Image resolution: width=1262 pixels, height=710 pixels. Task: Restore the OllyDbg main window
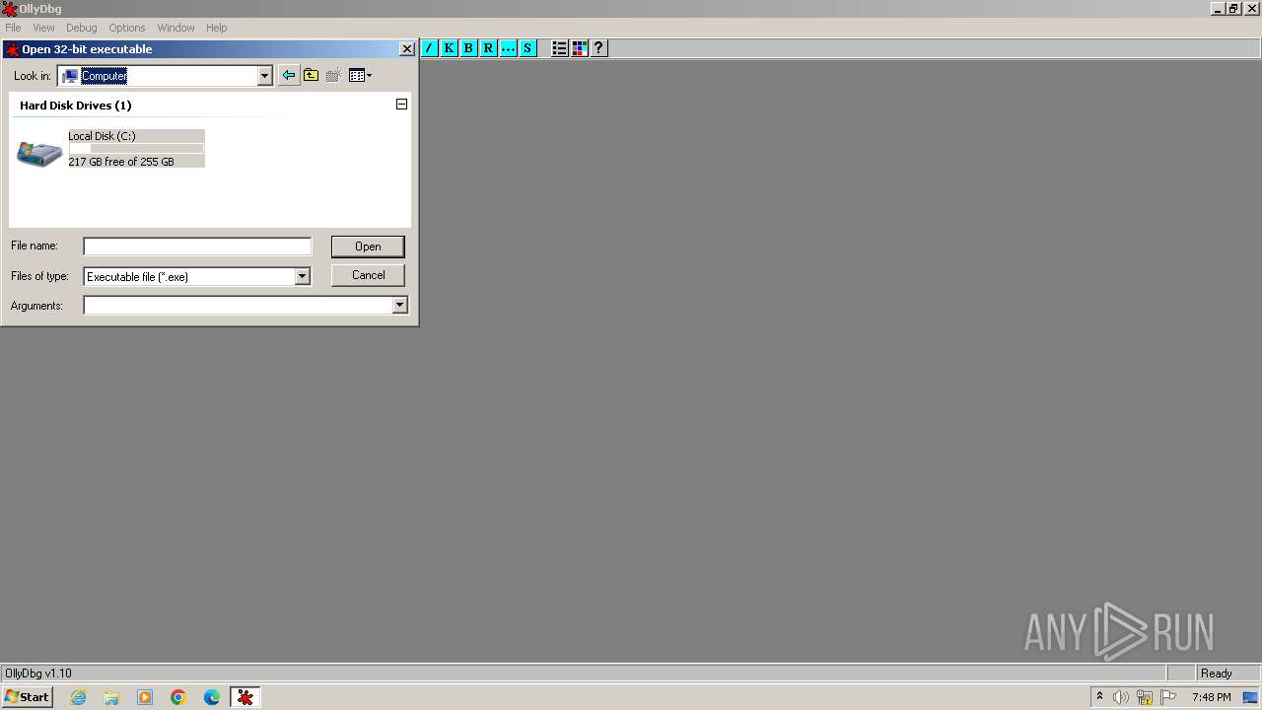tap(1233, 9)
